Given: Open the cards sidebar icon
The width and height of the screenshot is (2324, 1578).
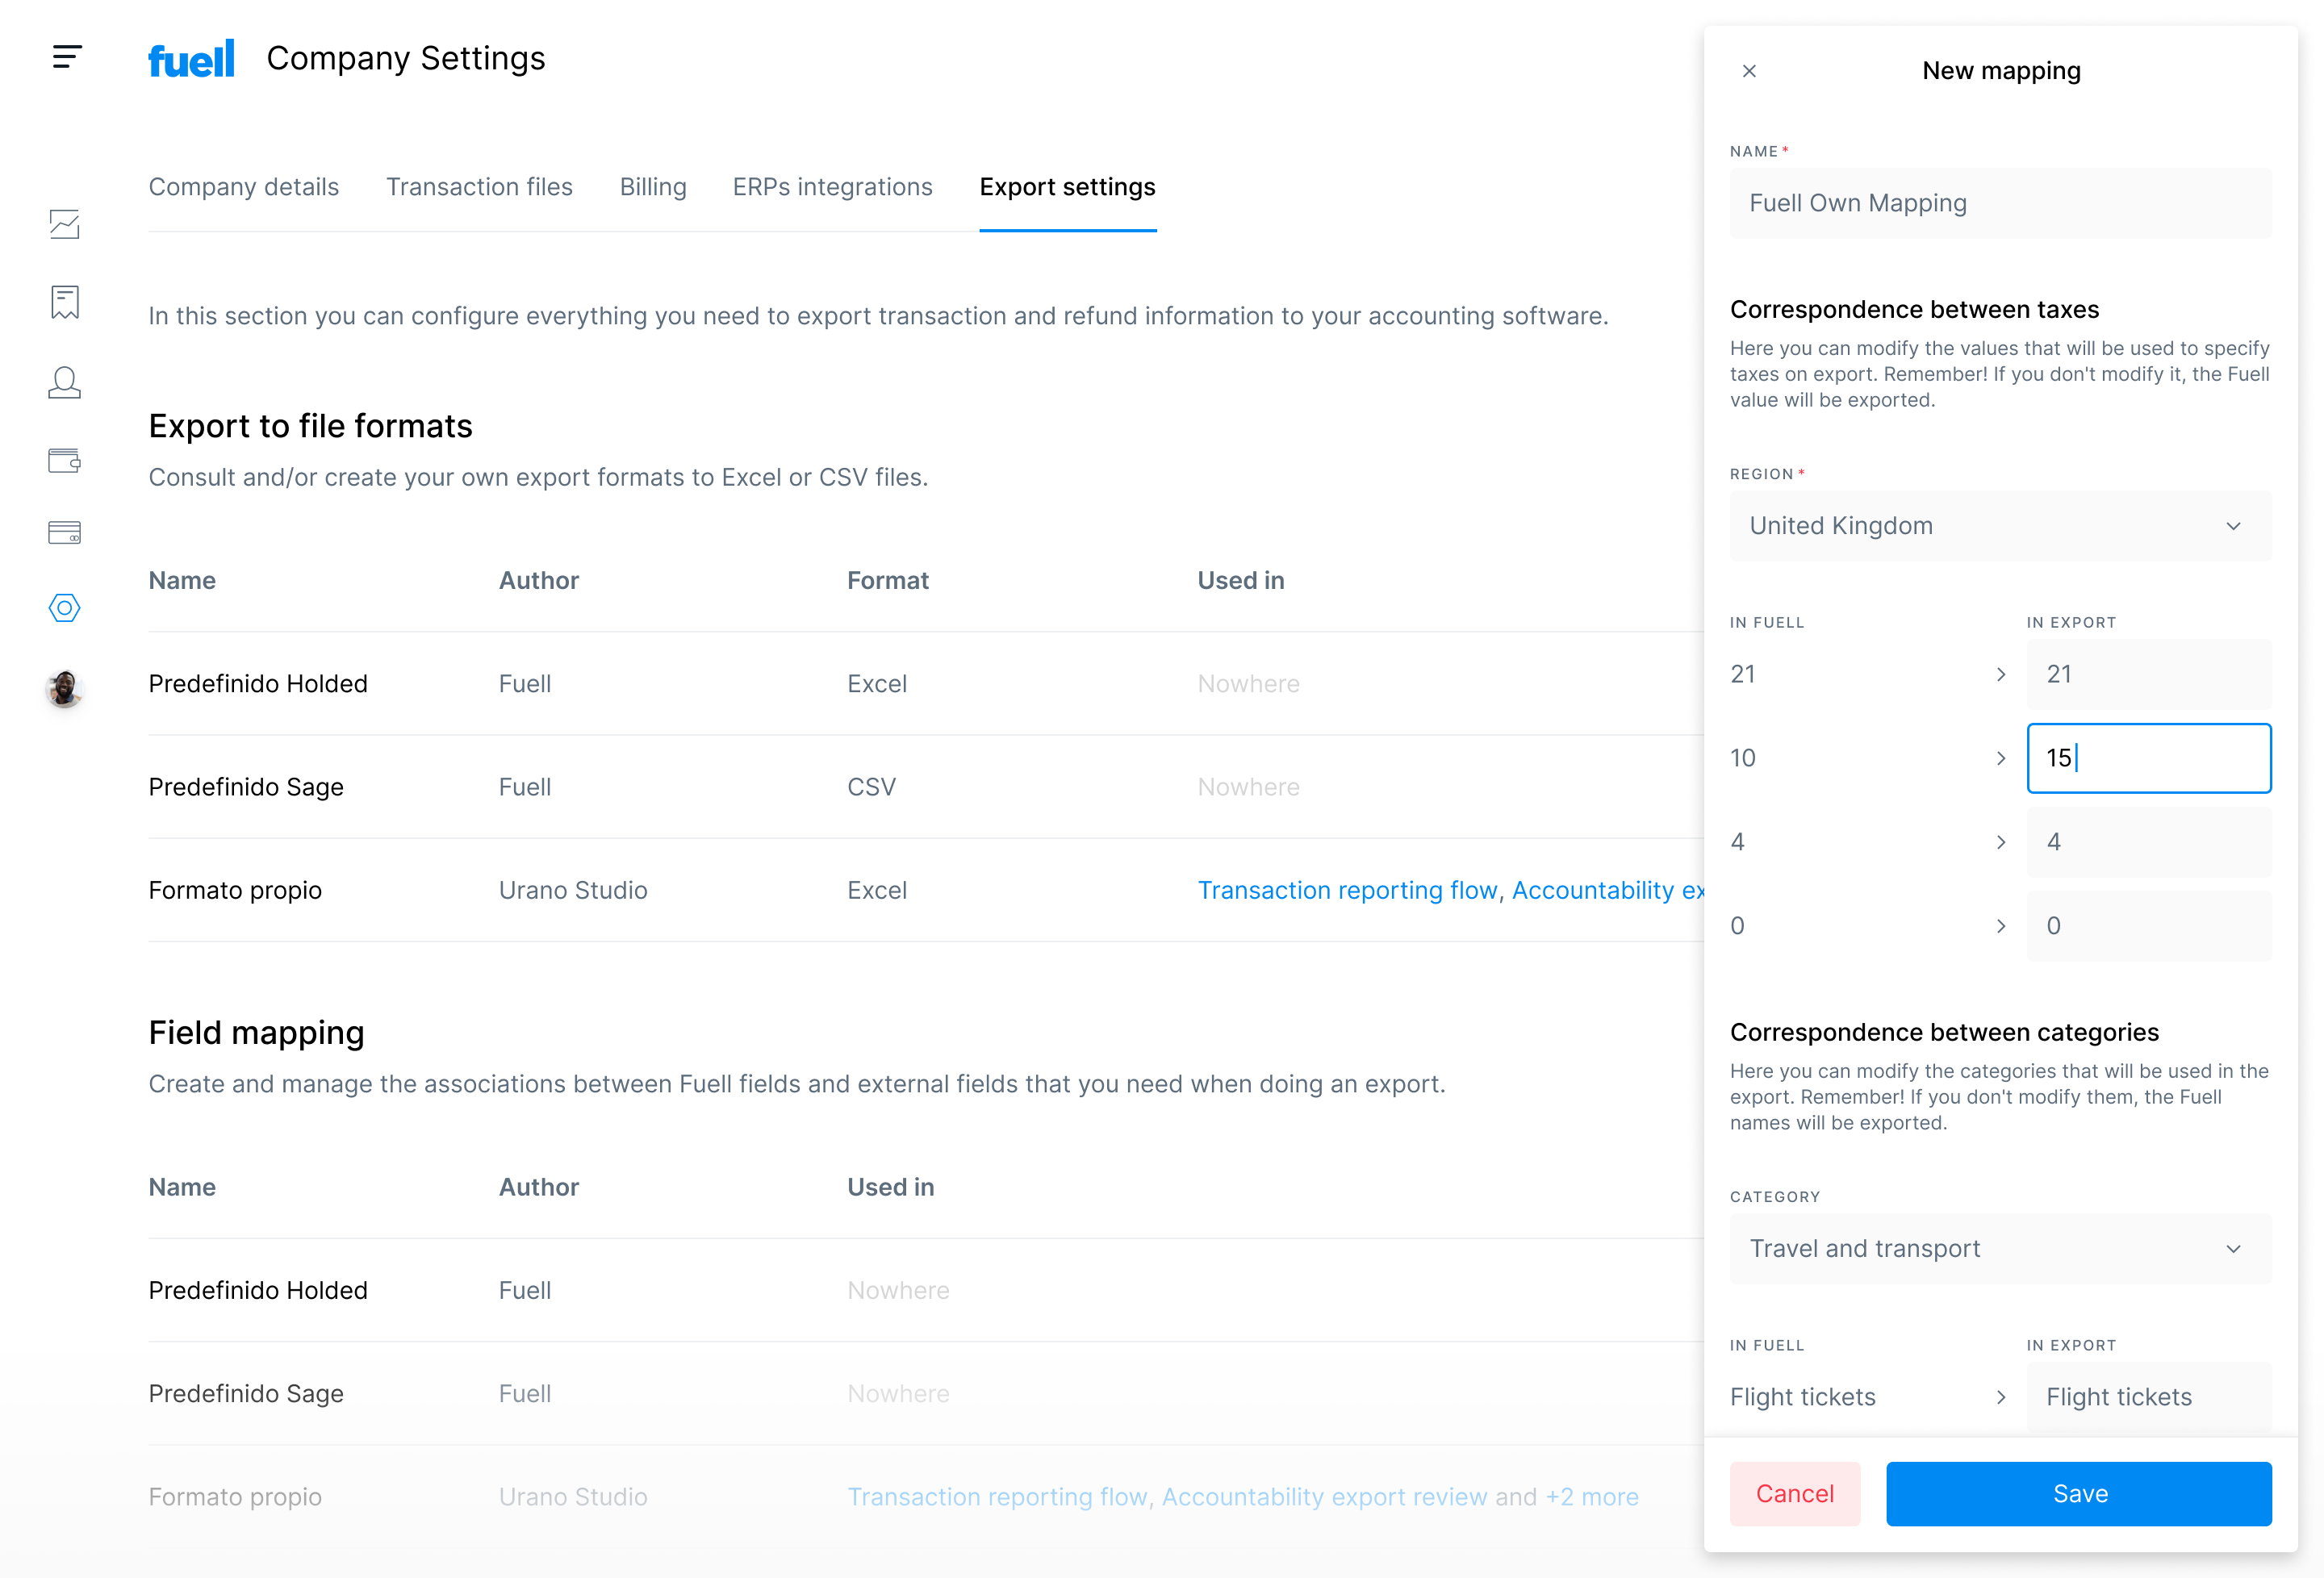Looking at the screenshot, I should tap(65, 532).
